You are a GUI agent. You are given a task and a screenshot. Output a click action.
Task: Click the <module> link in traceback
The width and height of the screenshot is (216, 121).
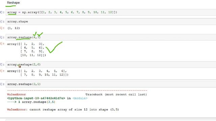pyautogui.click(x=80, y=98)
